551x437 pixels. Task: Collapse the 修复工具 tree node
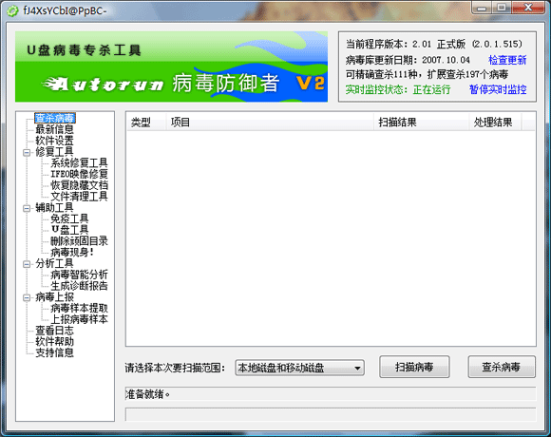(x=27, y=152)
